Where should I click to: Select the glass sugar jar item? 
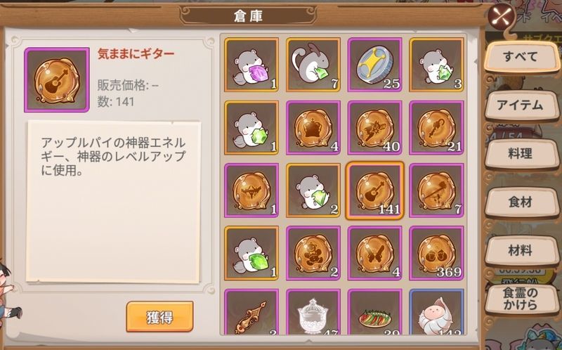(313, 312)
